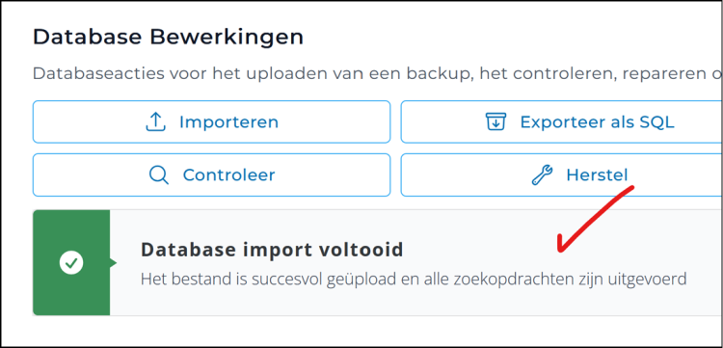Click the red hand-drawn checkmark annotation
Screen dimensions: 723x348
pyautogui.click(x=596, y=219)
